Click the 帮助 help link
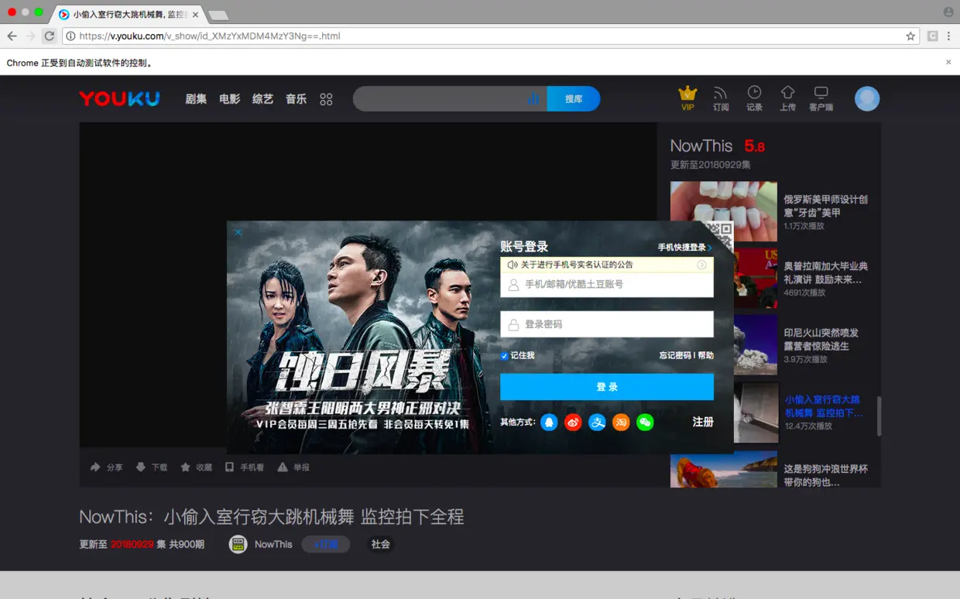This screenshot has width=960, height=599. [x=705, y=355]
